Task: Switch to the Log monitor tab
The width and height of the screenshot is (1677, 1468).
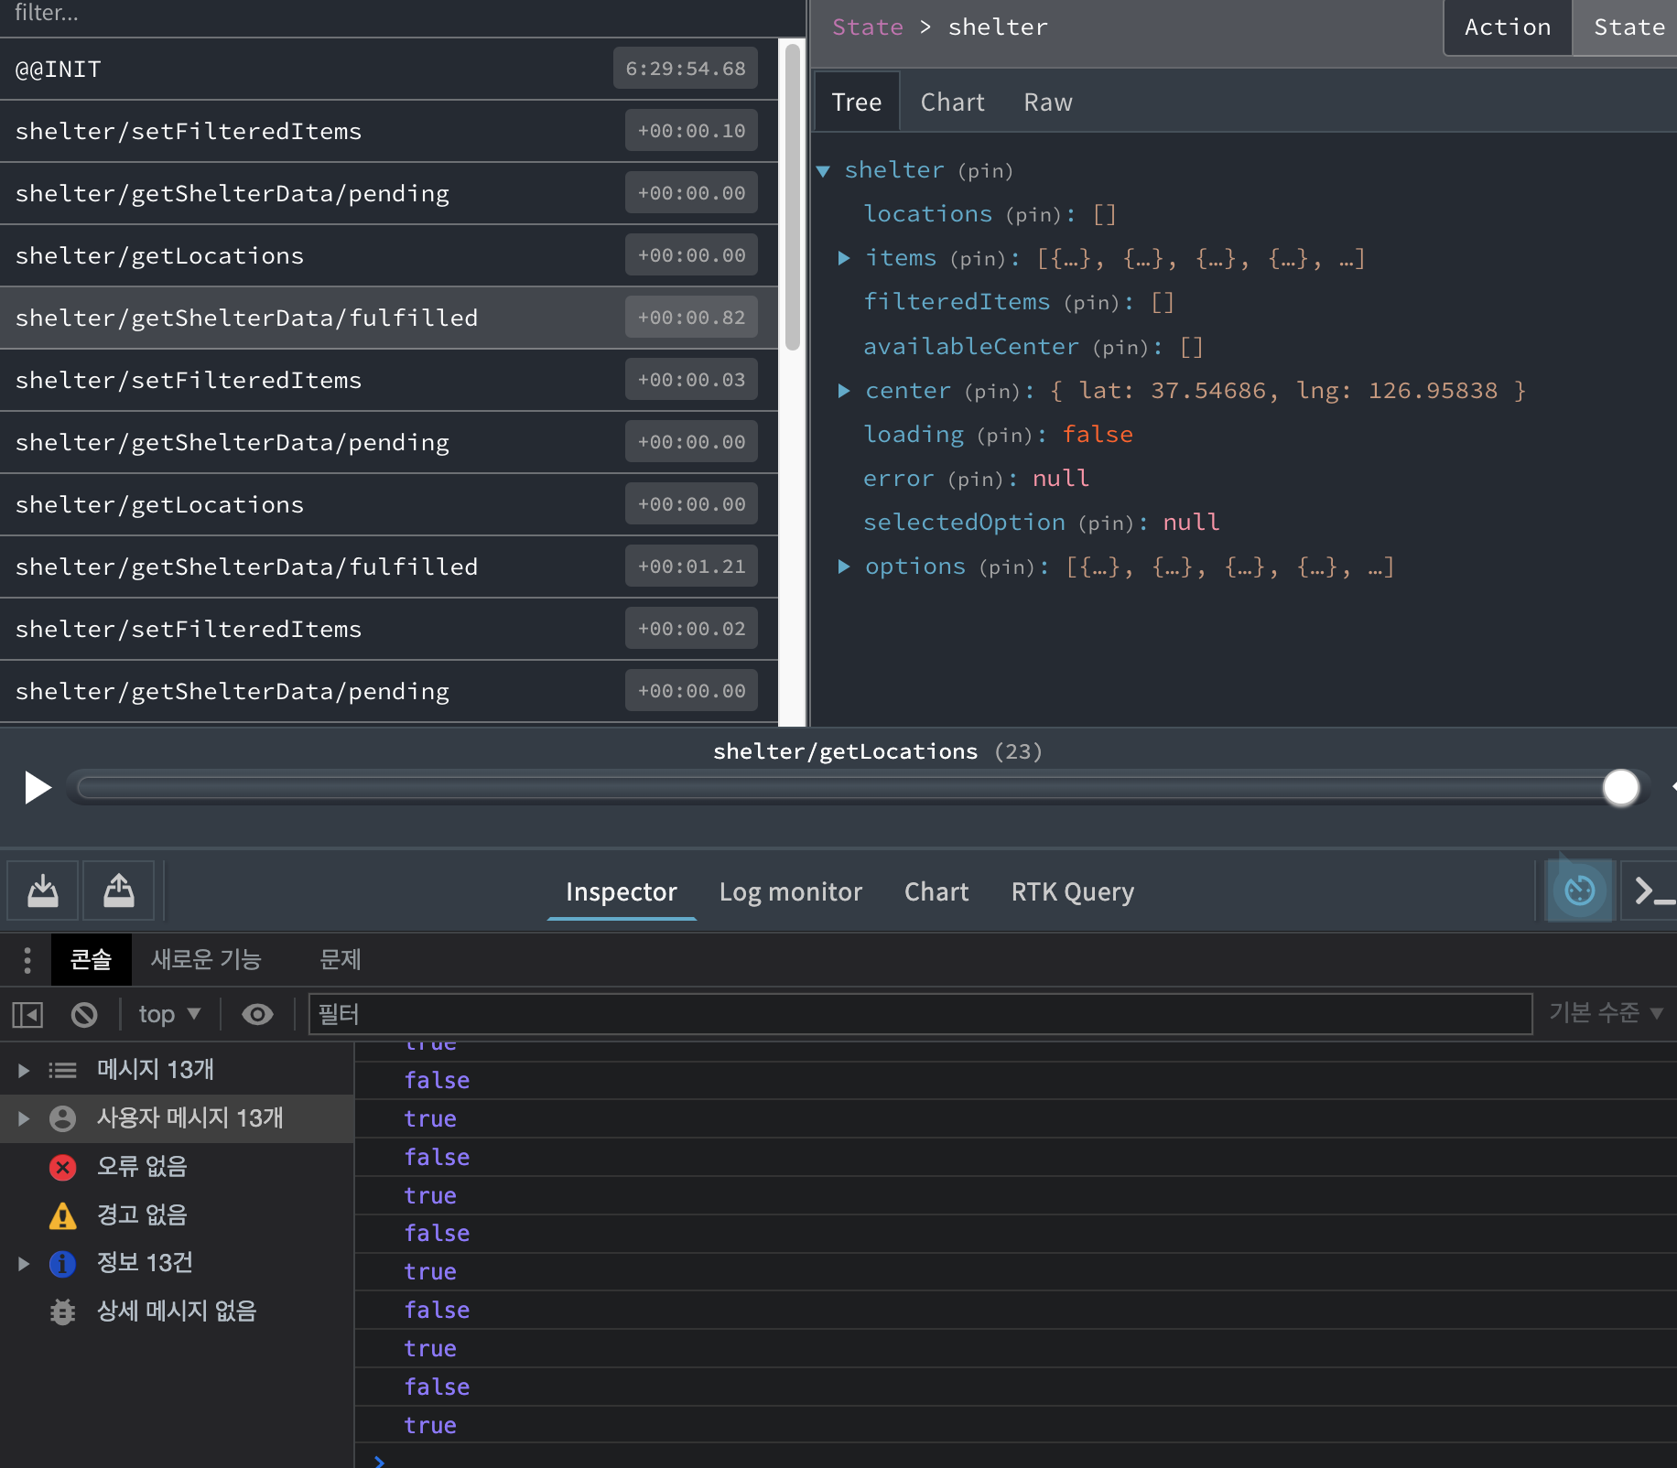Action: tap(790, 891)
